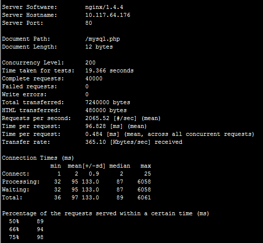This screenshot has width=263, height=243.
Task: Select the 'Server Hostname:' label
Action: tap(30, 15)
